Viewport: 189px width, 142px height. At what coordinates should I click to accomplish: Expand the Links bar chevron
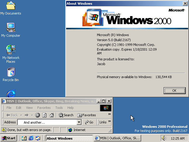[109, 121]
